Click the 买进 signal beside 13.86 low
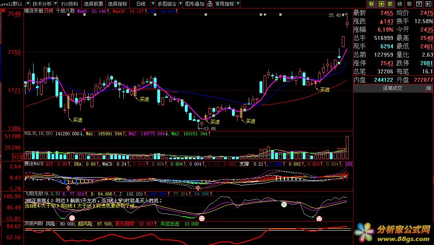Viewport: 434px width, 245px height. [x=215, y=122]
